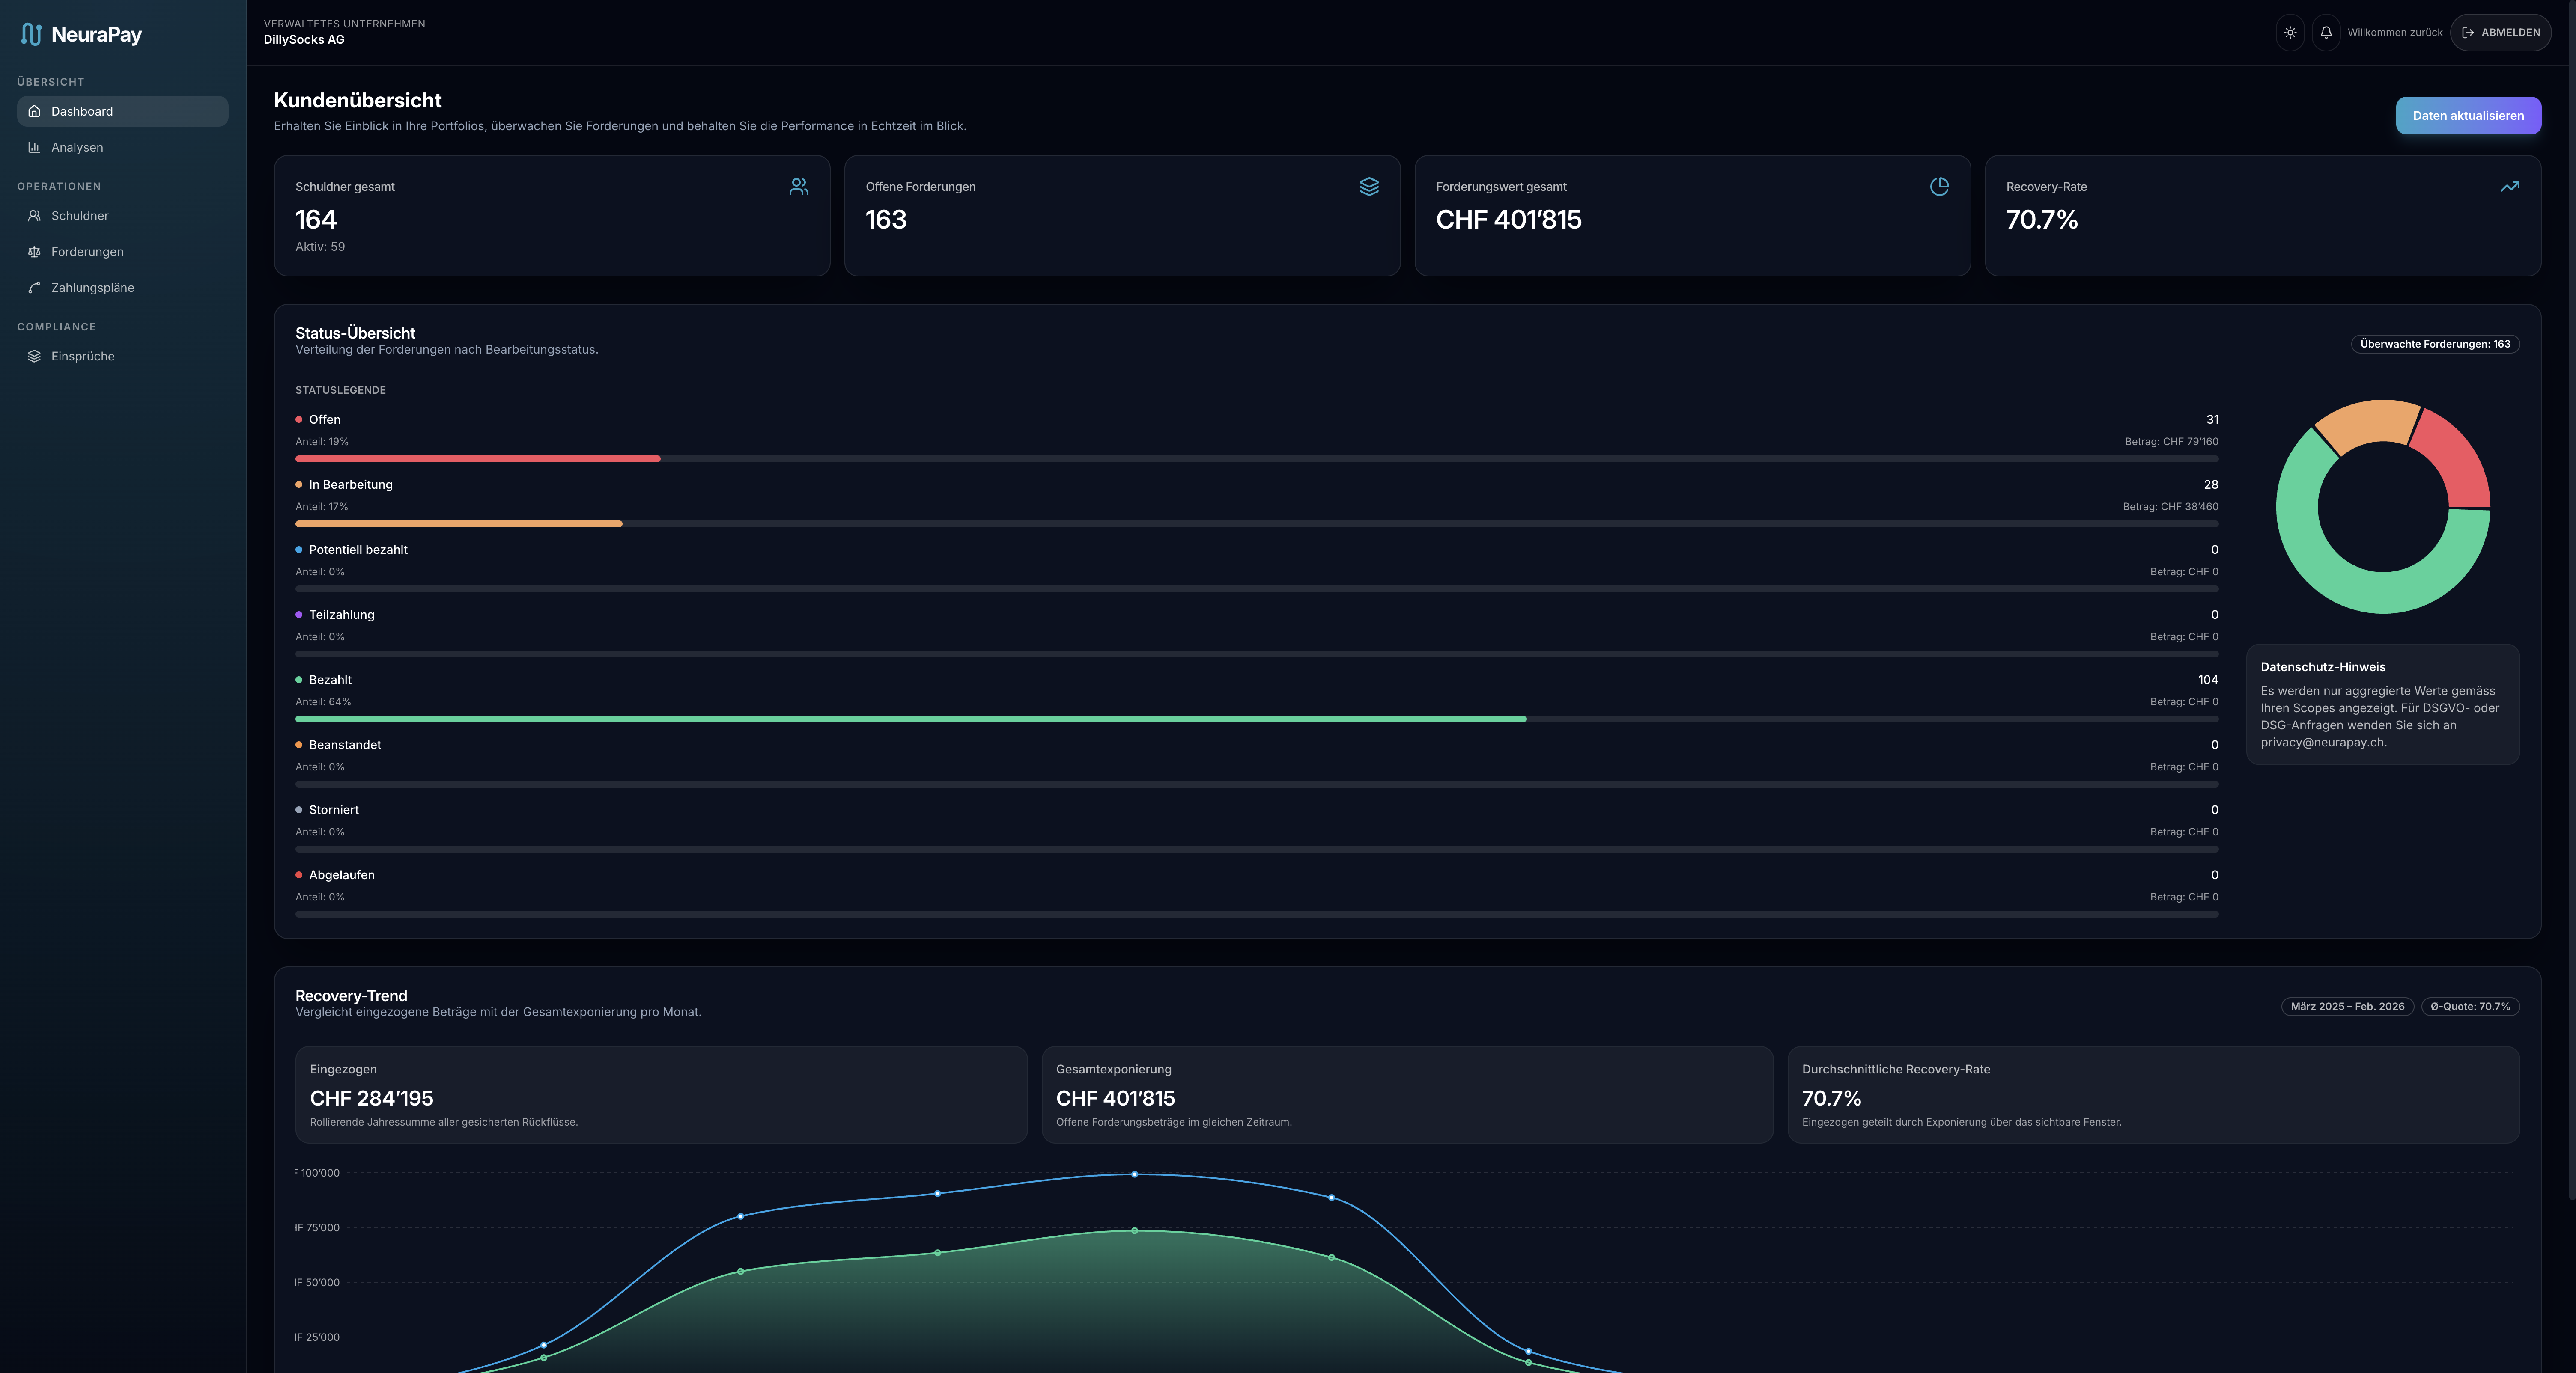Open the notification bell
2576x1373 pixels.
(x=2325, y=32)
